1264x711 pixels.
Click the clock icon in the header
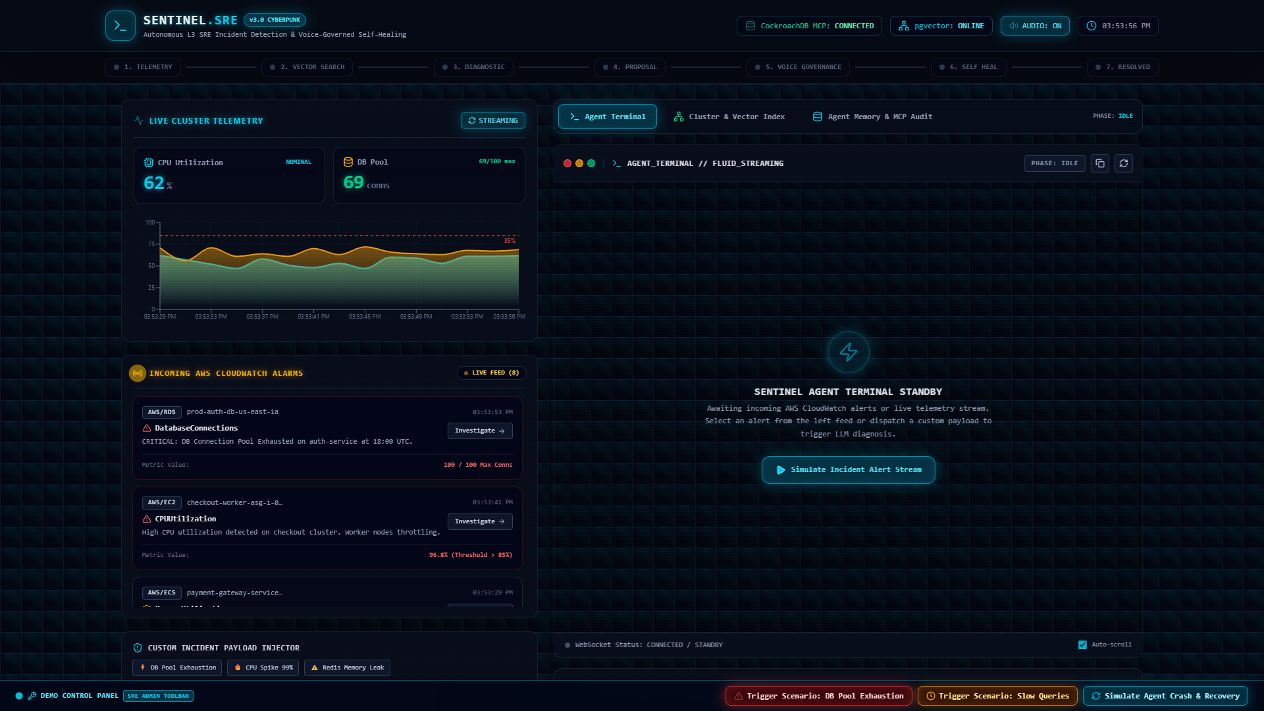coord(1092,26)
